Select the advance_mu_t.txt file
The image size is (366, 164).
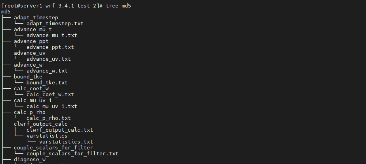click(51, 35)
